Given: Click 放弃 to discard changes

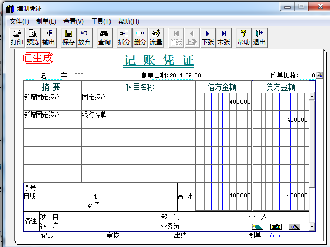Looking at the screenshot, I should (x=84, y=37).
